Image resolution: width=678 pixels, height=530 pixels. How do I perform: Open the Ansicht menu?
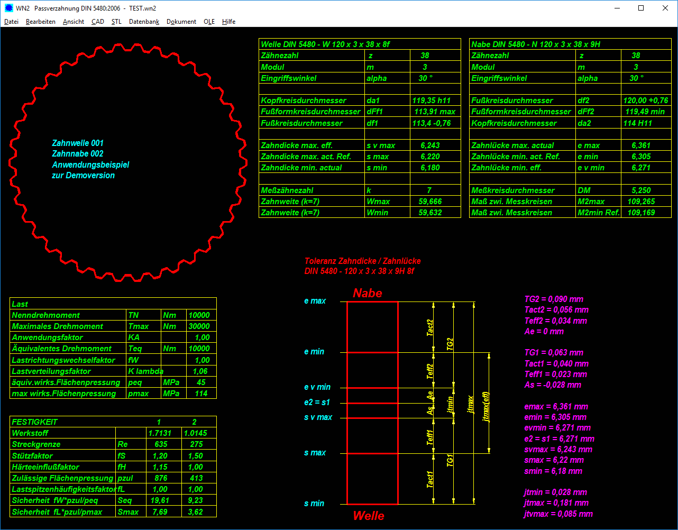(73, 22)
